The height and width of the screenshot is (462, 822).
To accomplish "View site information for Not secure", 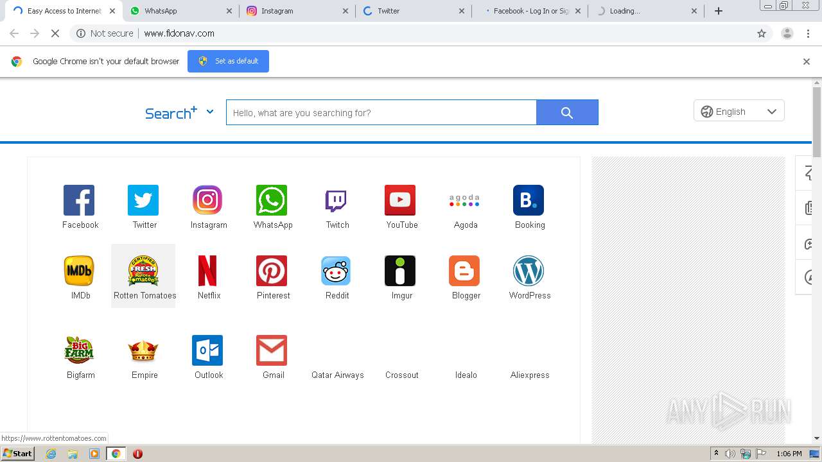I will point(105,33).
